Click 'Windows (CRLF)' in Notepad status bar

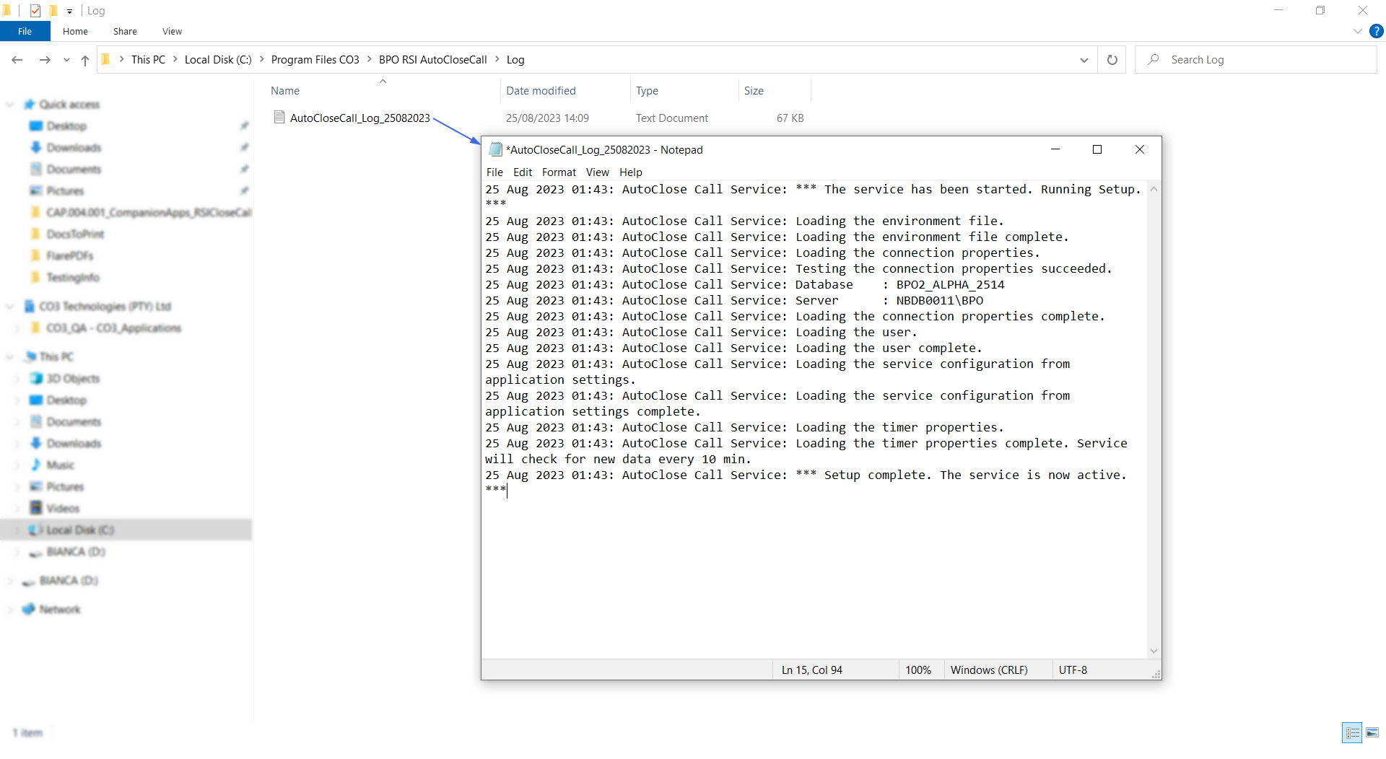[x=989, y=670]
